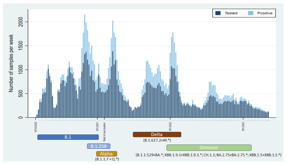The height and width of the screenshot is (165, 287).
Task: Click the W1/2021 axis label
Action: 97,127
